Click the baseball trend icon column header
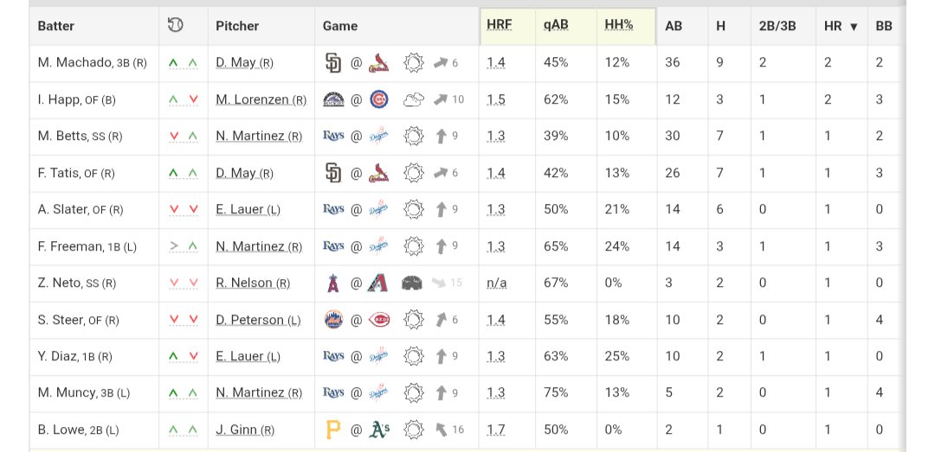The height and width of the screenshot is (452, 935). 175,25
